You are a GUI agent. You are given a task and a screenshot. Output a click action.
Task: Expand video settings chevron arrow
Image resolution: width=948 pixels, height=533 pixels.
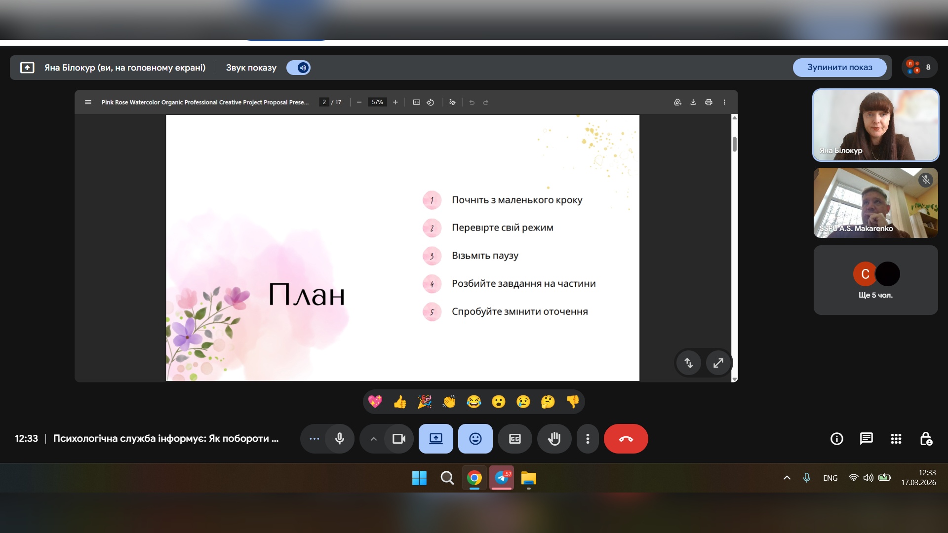[x=374, y=439]
